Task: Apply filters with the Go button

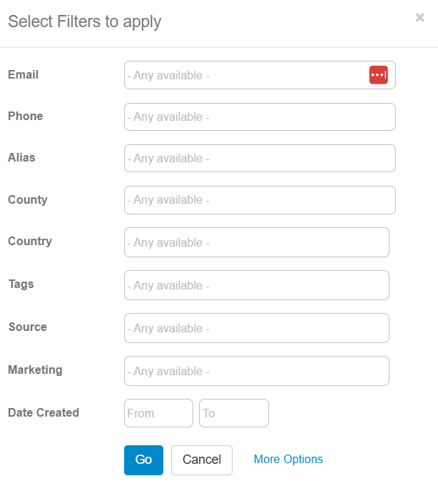Action: tap(143, 460)
